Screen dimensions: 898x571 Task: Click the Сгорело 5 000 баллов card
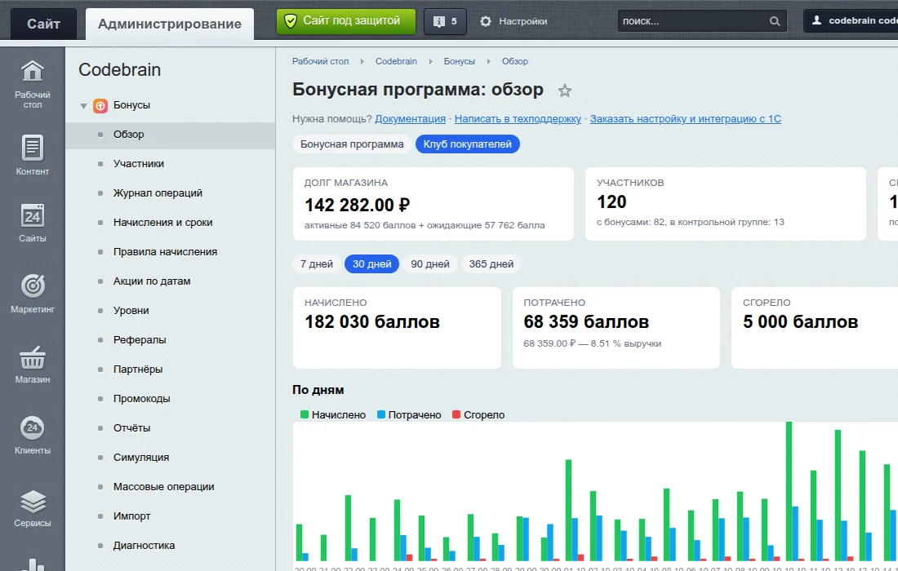(x=815, y=328)
